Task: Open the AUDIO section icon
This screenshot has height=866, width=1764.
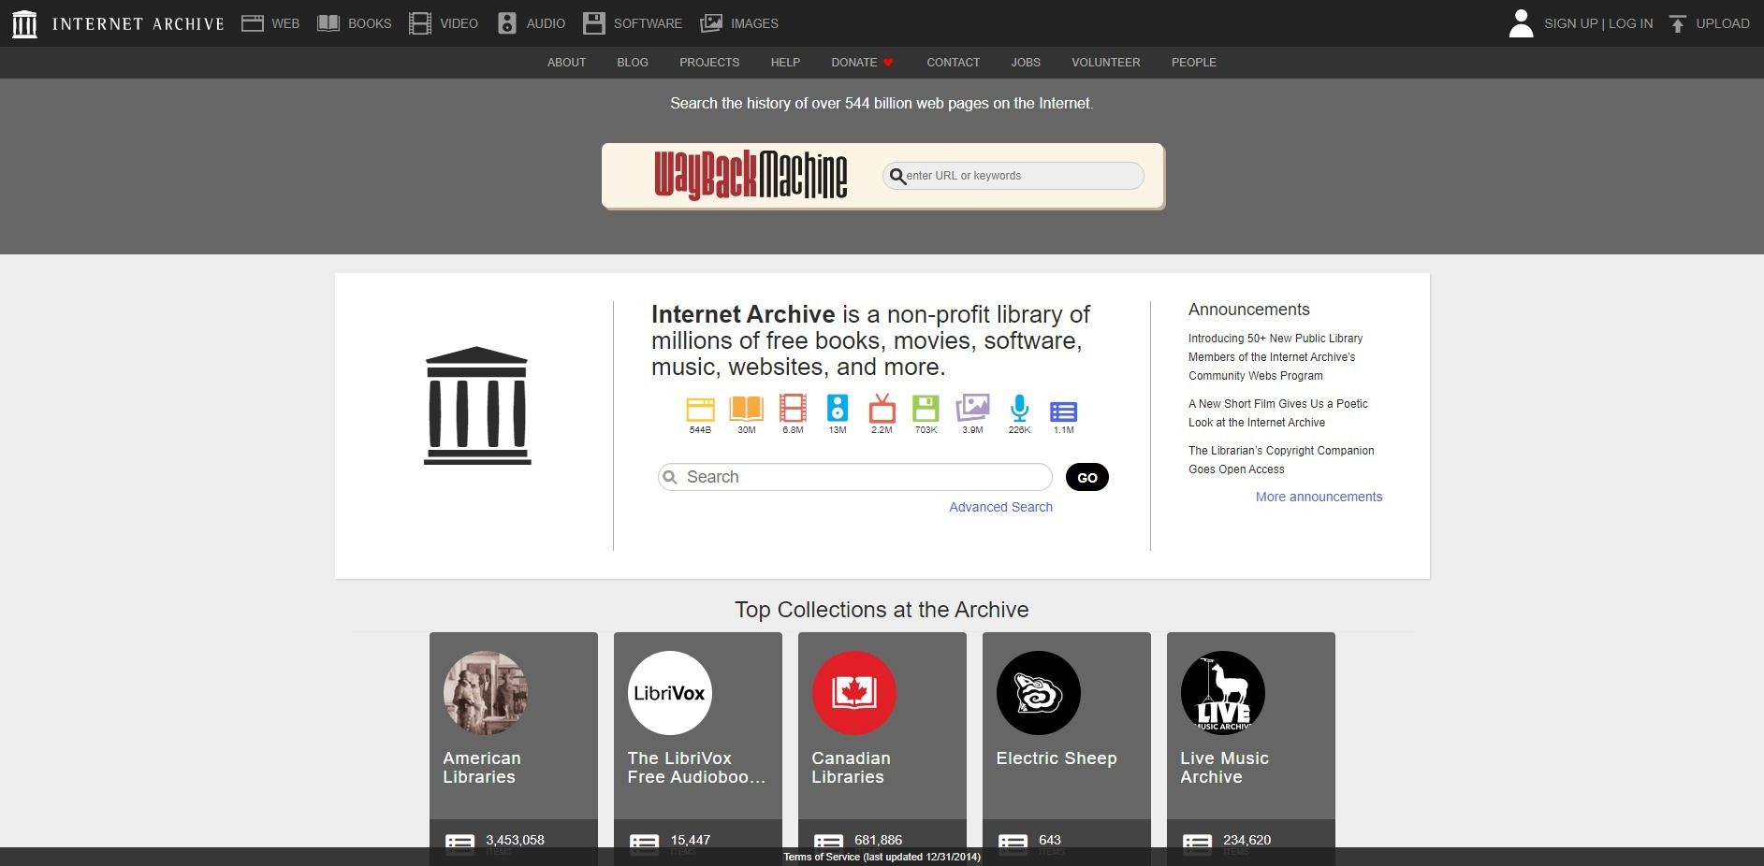Action: click(x=508, y=22)
